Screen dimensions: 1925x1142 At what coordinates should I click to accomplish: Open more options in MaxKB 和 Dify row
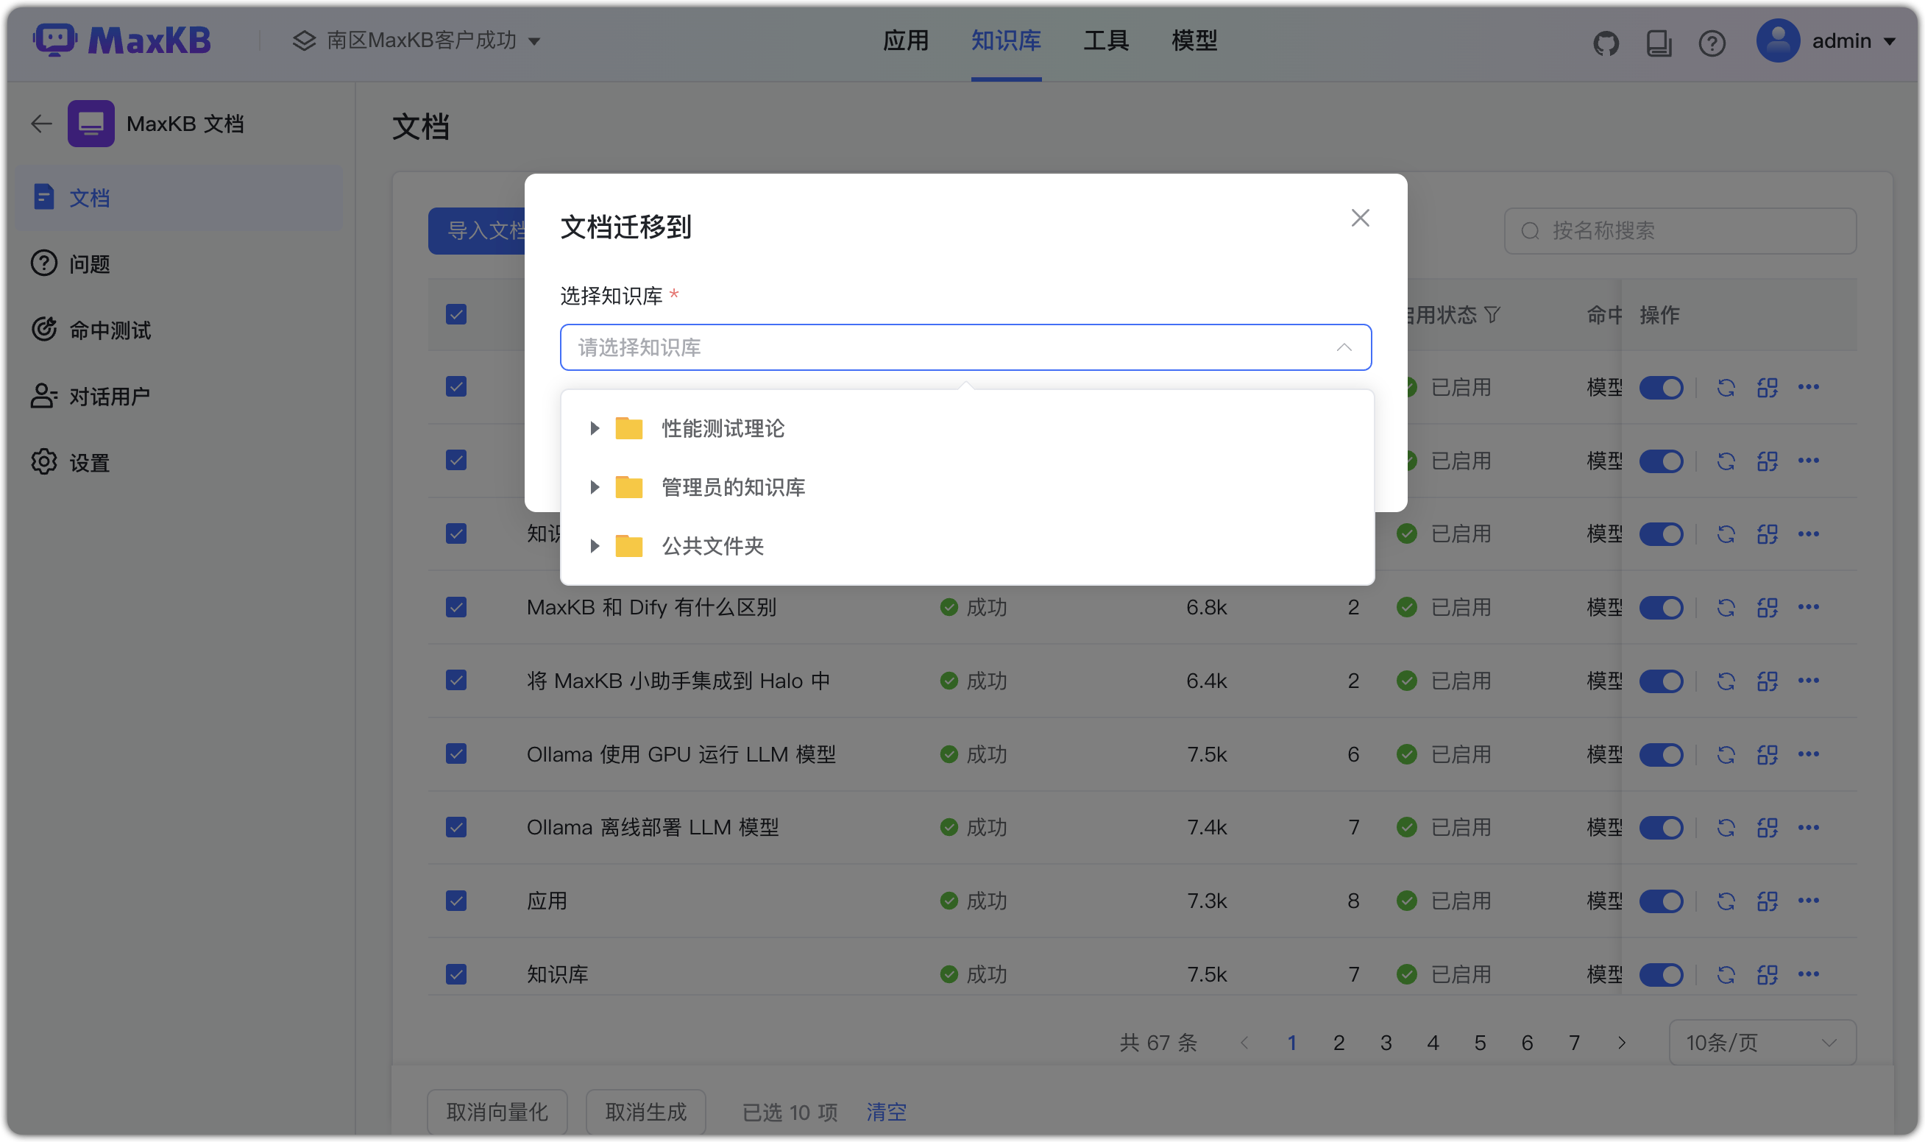(x=1808, y=607)
